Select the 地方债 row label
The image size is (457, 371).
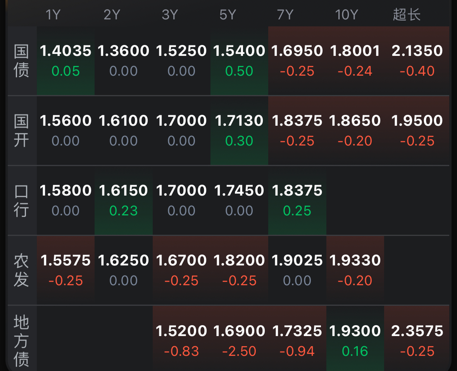point(22,341)
